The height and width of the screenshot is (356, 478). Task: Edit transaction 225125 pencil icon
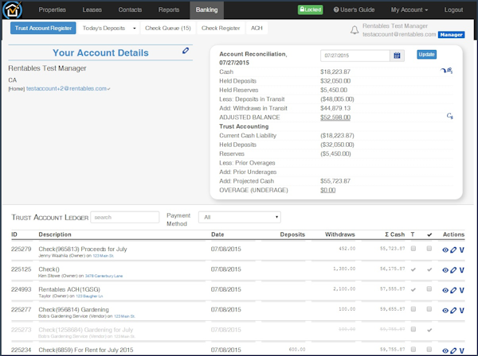[x=453, y=270]
